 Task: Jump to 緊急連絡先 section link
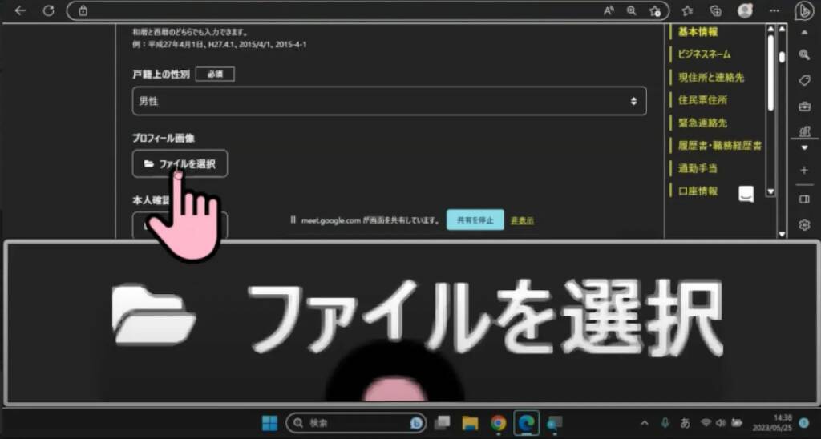[702, 123]
